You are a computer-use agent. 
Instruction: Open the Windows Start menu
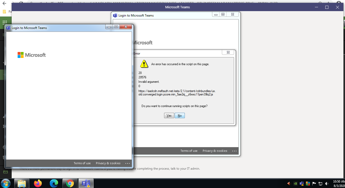[6, 183]
